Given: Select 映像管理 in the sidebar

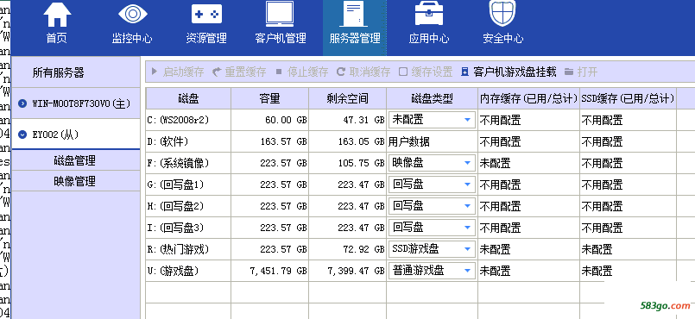Looking at the screenshot, I should (x=75, y=181).
